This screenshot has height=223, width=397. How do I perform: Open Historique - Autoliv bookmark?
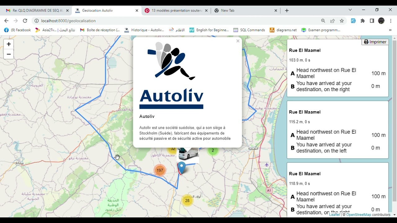point(144,30)
